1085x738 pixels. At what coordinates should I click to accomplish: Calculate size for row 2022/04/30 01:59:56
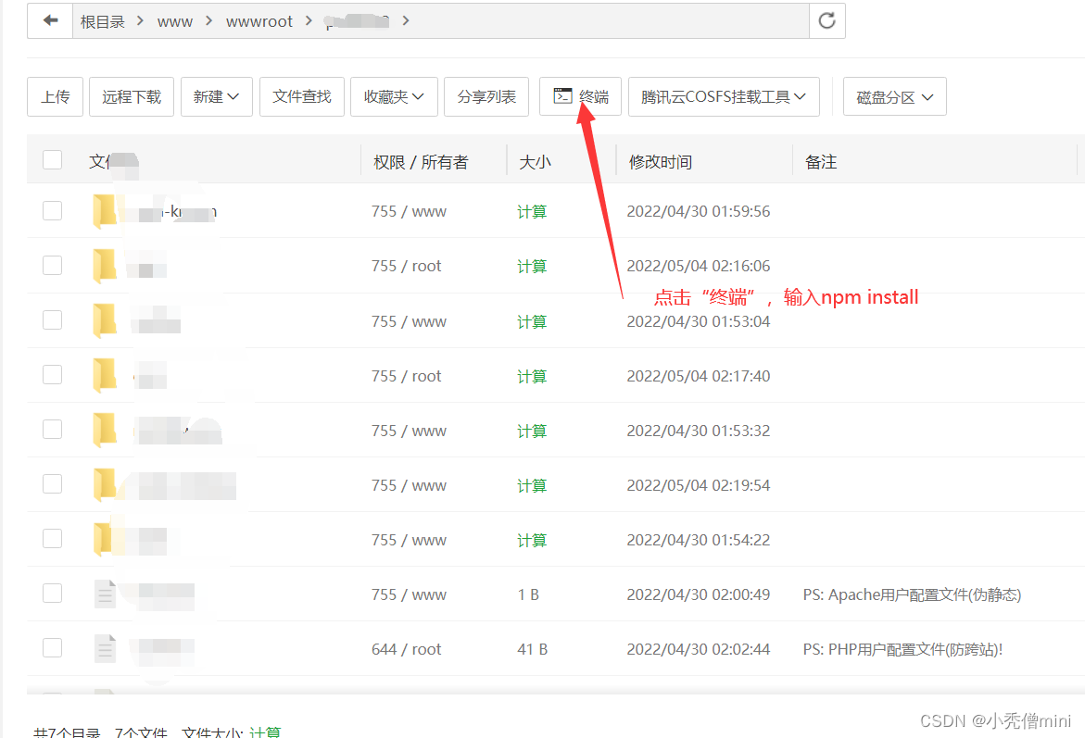[x=532, y=212]
